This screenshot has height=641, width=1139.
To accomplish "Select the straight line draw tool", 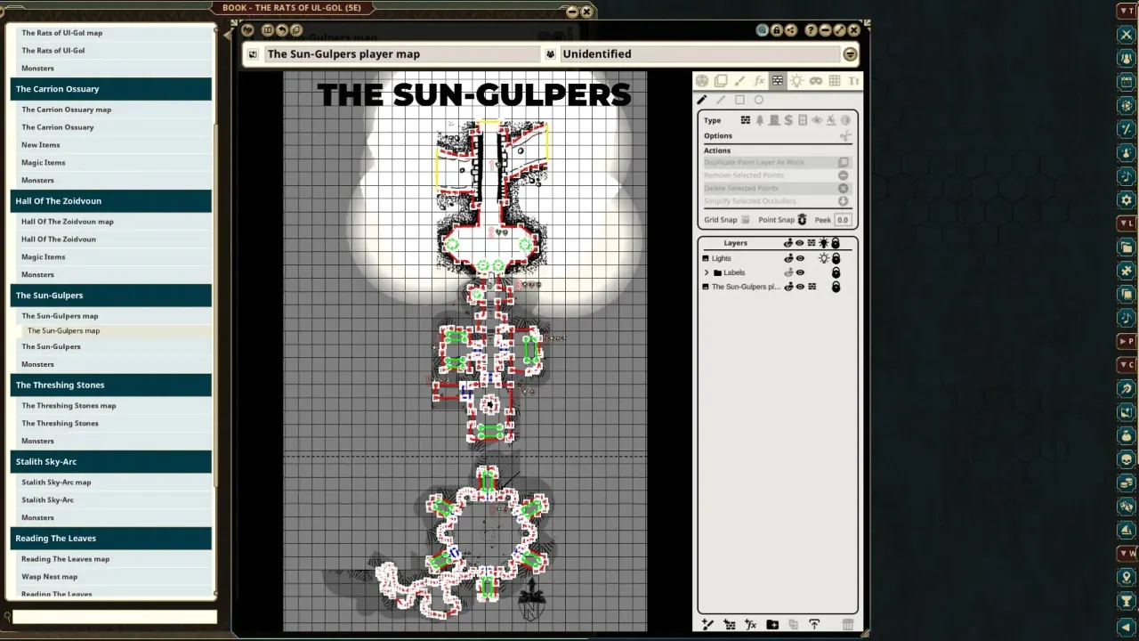I will [721, 100].
